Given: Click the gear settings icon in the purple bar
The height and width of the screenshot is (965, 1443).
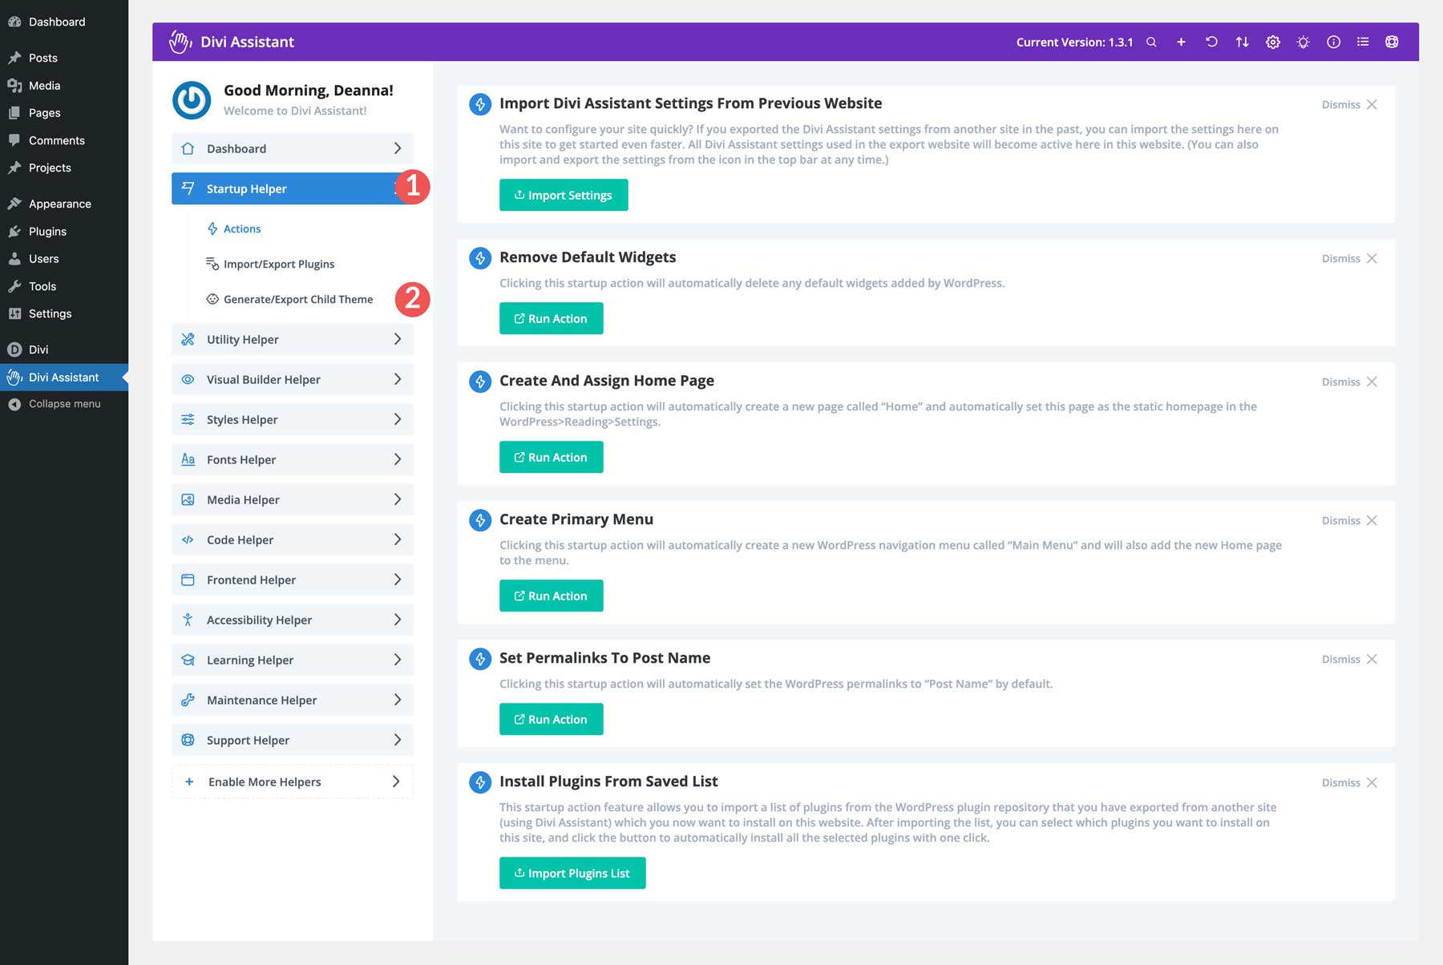Looking at the screenshot, I should [x=1273, y=42].
